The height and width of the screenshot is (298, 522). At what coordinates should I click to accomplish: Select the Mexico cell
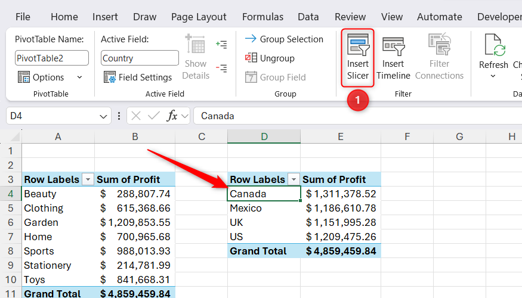click(x=264, y=208)
